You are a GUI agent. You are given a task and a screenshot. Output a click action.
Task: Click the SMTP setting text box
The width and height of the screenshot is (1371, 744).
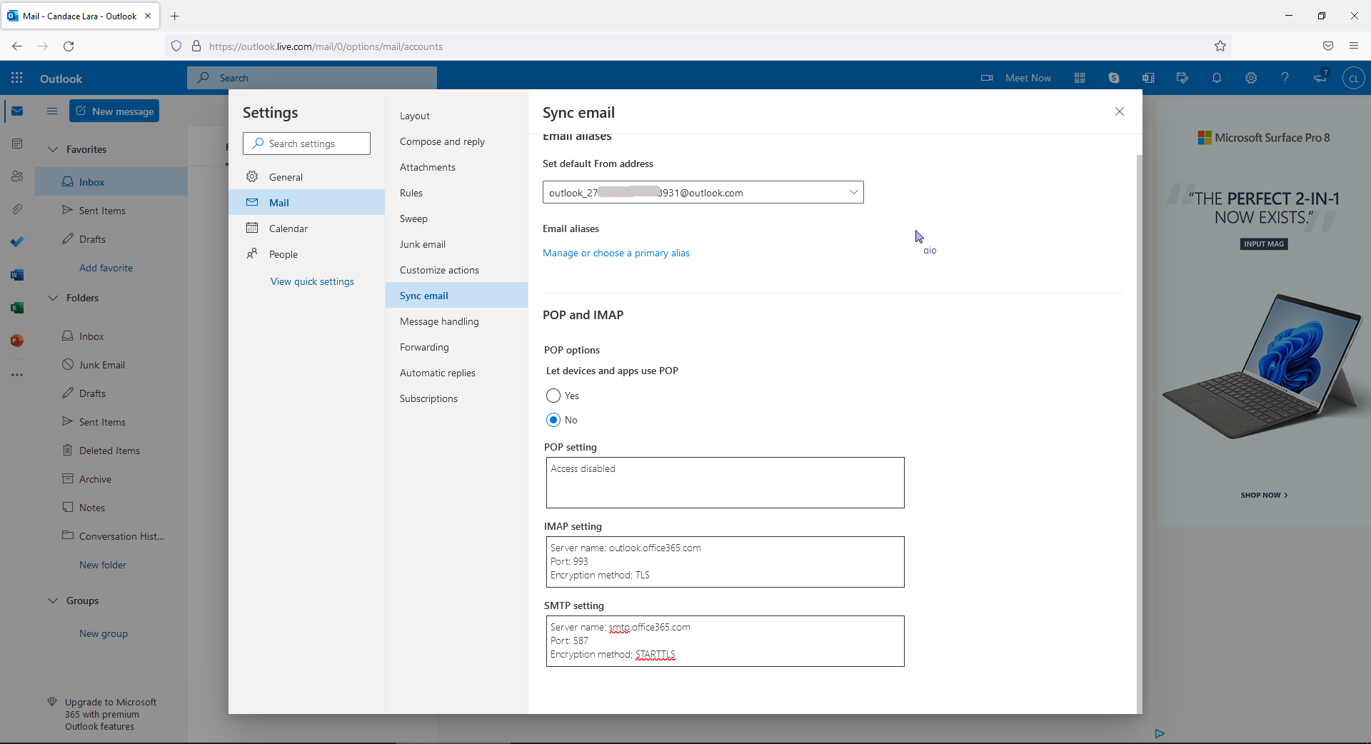pos(725,641)
